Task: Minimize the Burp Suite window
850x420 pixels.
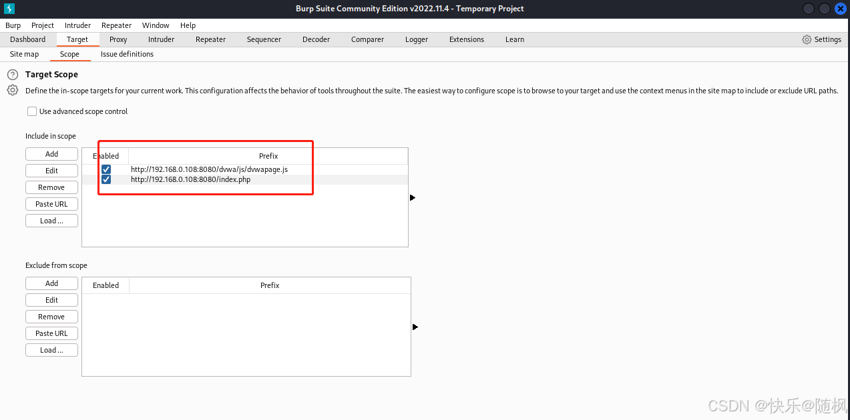Action: click(x=809, y=9)
